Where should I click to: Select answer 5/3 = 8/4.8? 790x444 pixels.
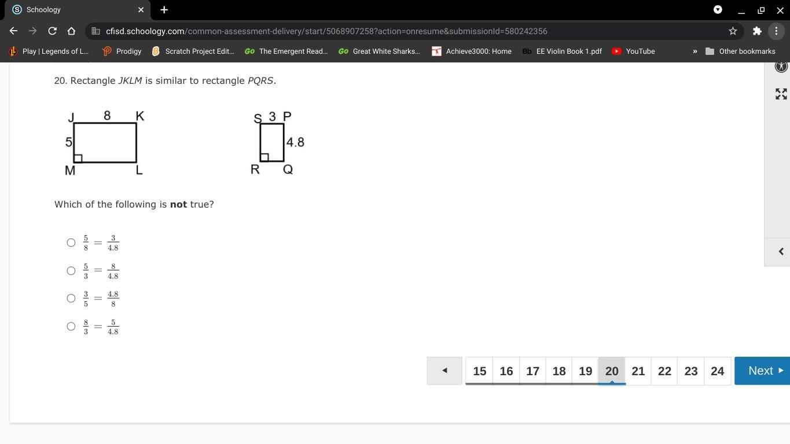point(71,271)
